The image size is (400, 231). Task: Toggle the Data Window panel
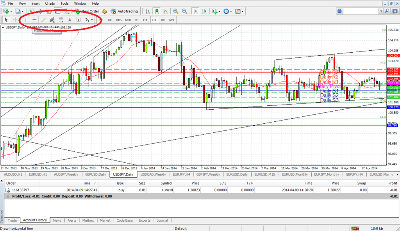[x=40, y=11]
